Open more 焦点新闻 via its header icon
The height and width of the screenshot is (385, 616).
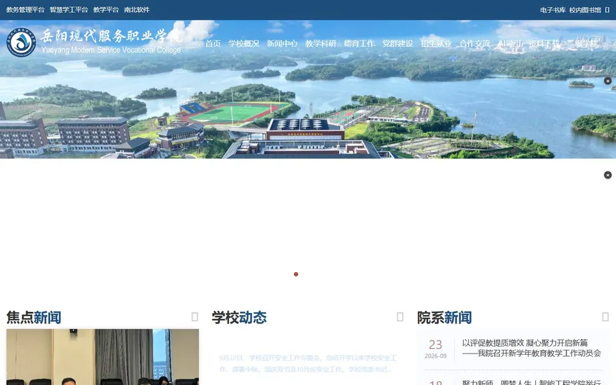(x=195, y=316)
